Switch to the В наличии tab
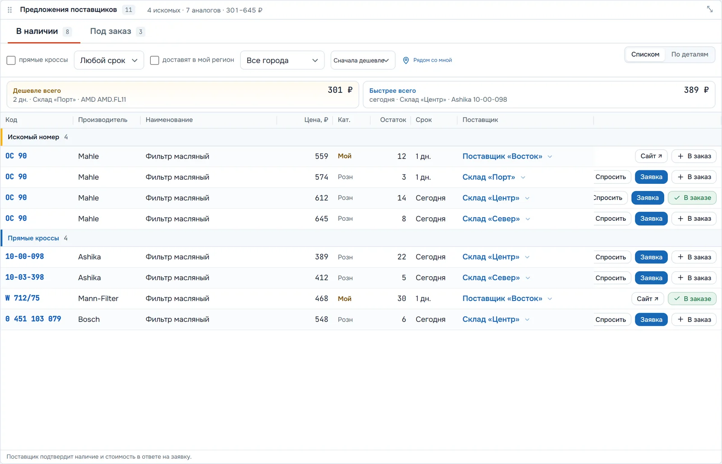722x464 pixels. point(44,32)
